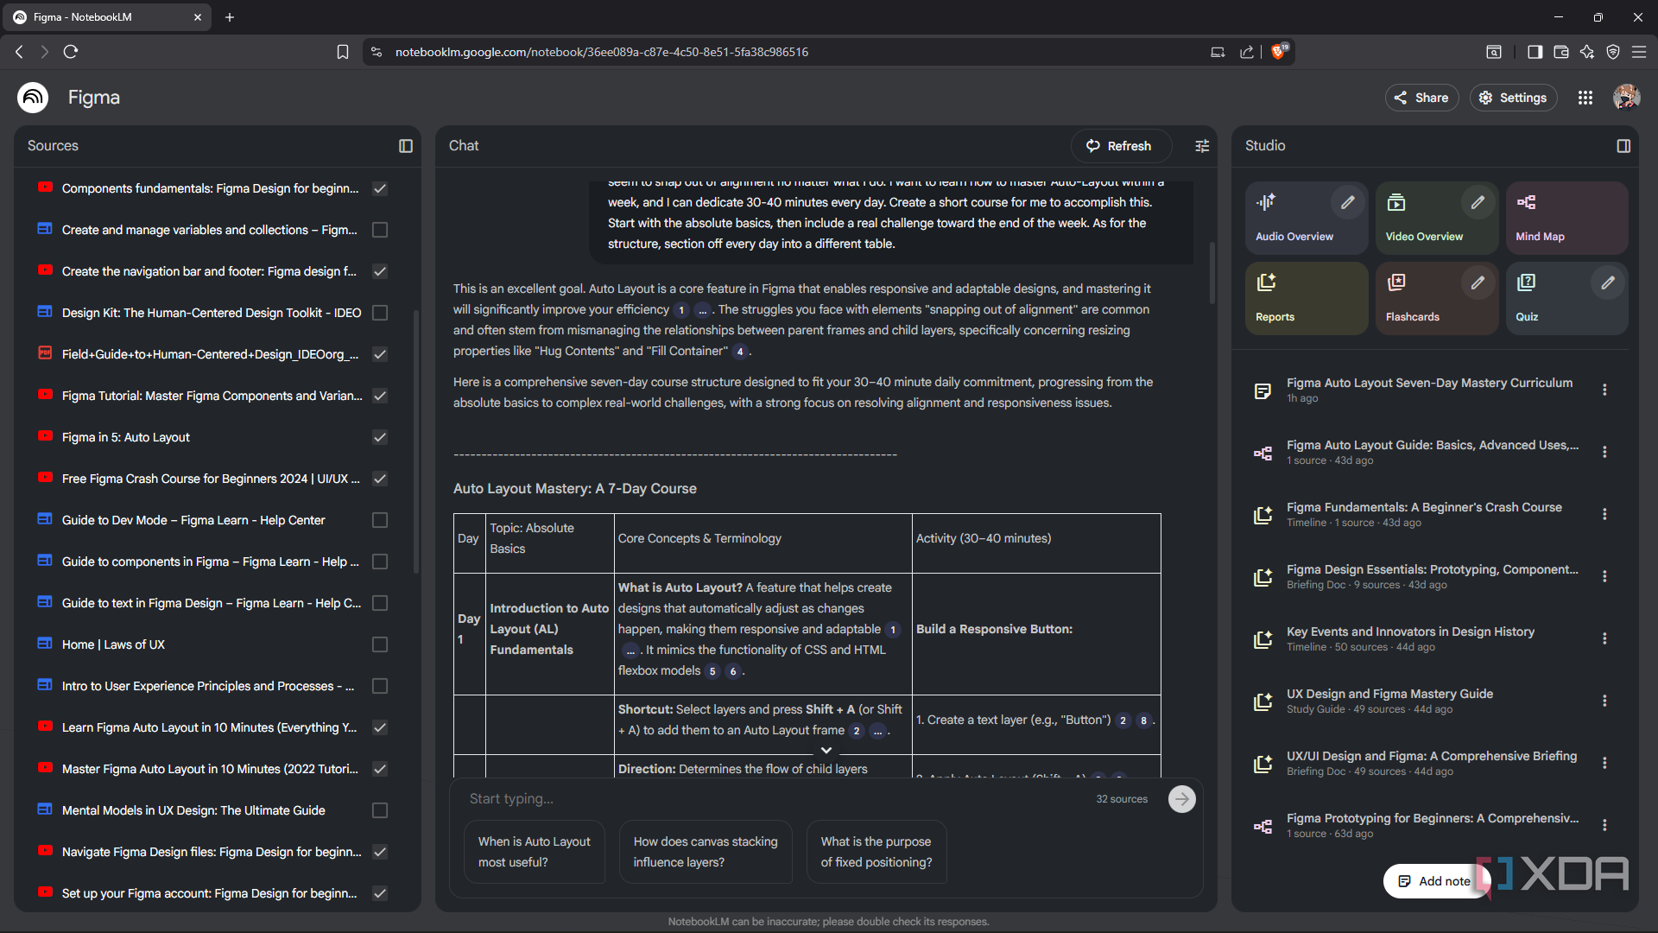Check Mental Models in UX Design source
Image resolution: width=1658 pixels, height=933 pixels.
[380, 810]
